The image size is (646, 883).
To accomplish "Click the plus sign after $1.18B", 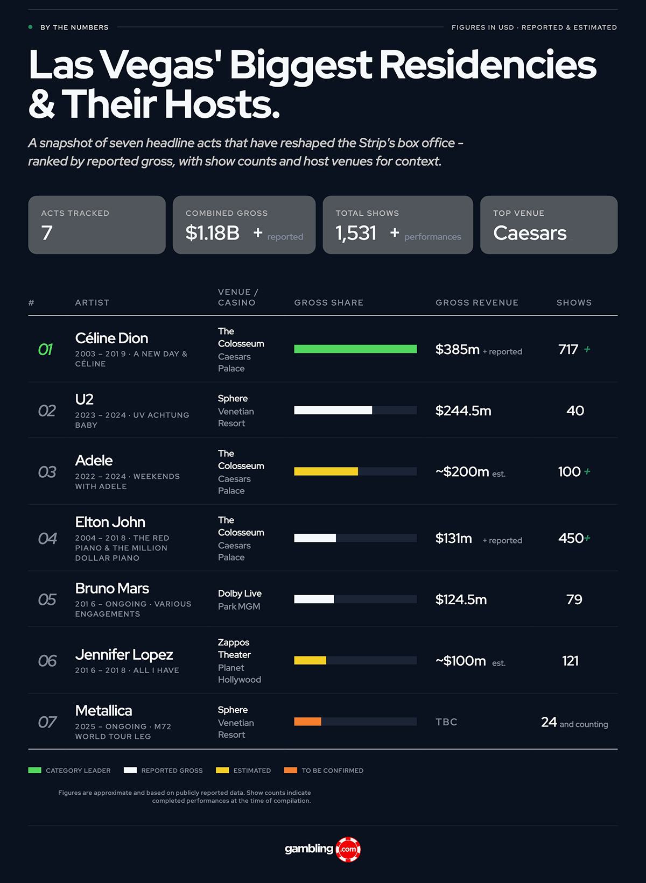I will (x=258, y=232).
